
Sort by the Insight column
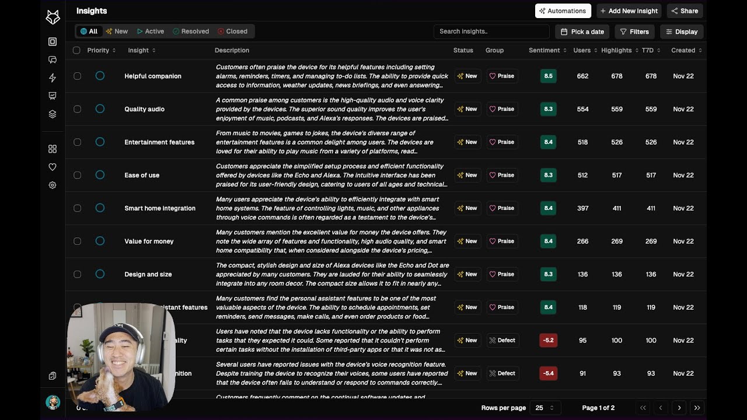coord(142,50)
